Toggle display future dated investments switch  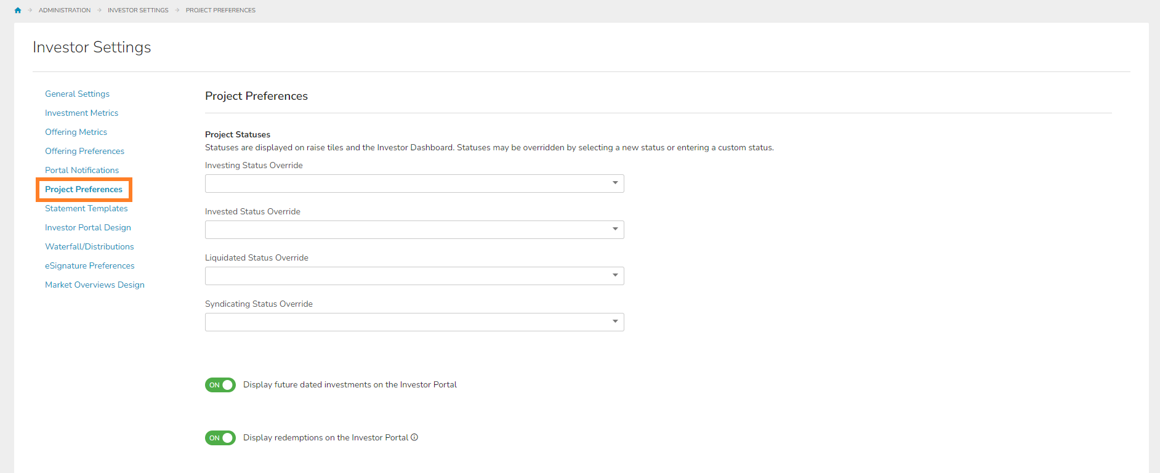coord(220,385)
